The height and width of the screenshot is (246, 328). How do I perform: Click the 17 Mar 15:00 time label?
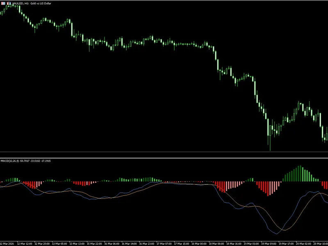[x=181, y=244]
